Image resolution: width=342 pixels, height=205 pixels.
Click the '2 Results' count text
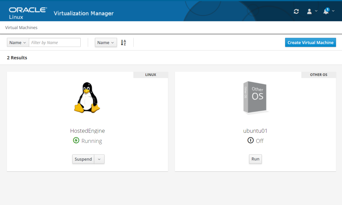point(17,58)
